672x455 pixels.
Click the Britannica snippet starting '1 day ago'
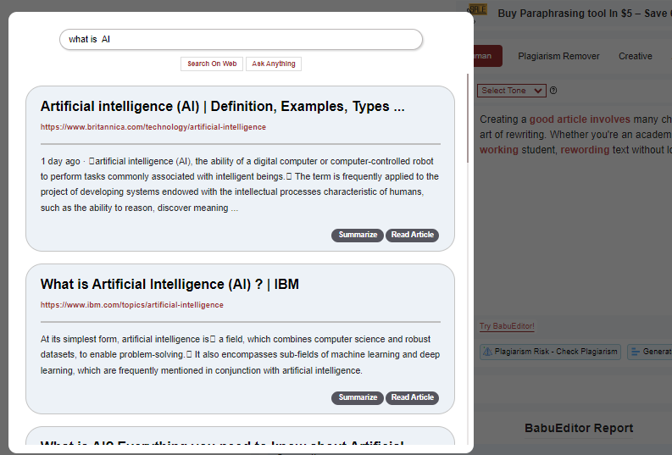pos(240,184)
